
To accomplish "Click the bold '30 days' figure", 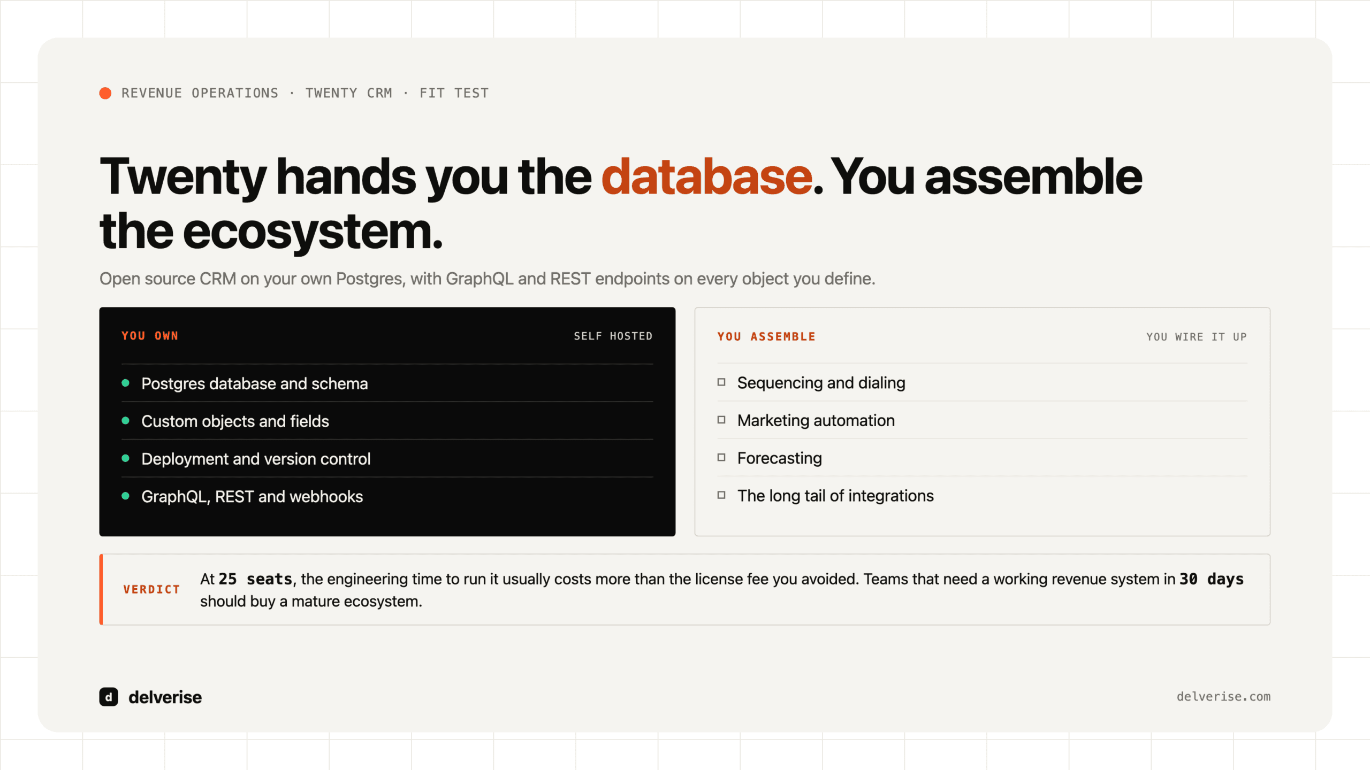I will point(1212,579).
